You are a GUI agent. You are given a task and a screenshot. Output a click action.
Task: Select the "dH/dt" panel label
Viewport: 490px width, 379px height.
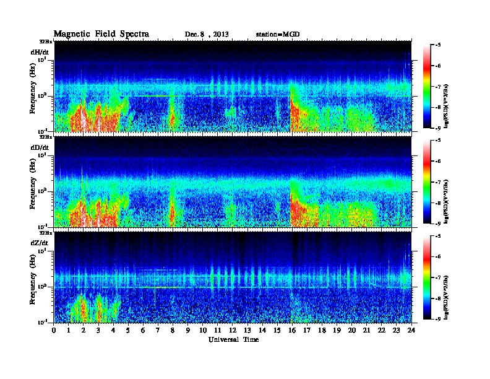40,51
